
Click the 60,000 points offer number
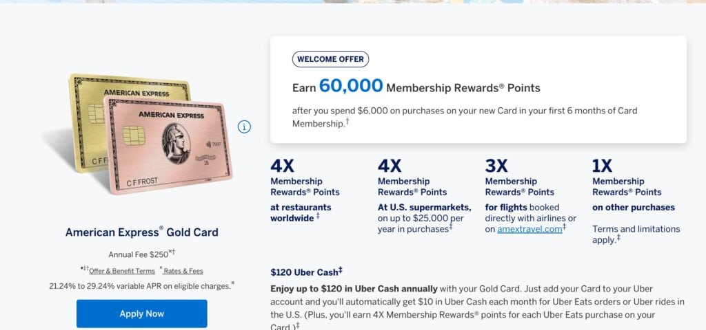[351, 86]
